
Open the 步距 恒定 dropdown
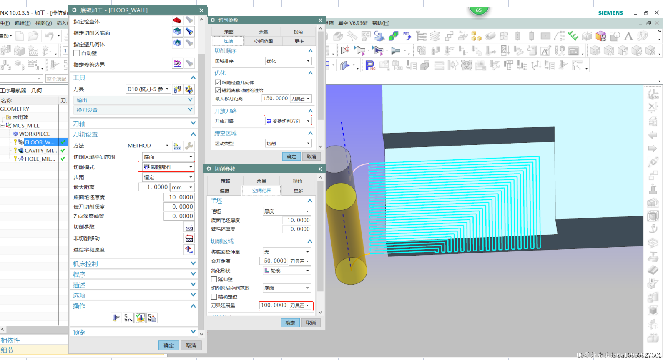click(x=168, y=177)
